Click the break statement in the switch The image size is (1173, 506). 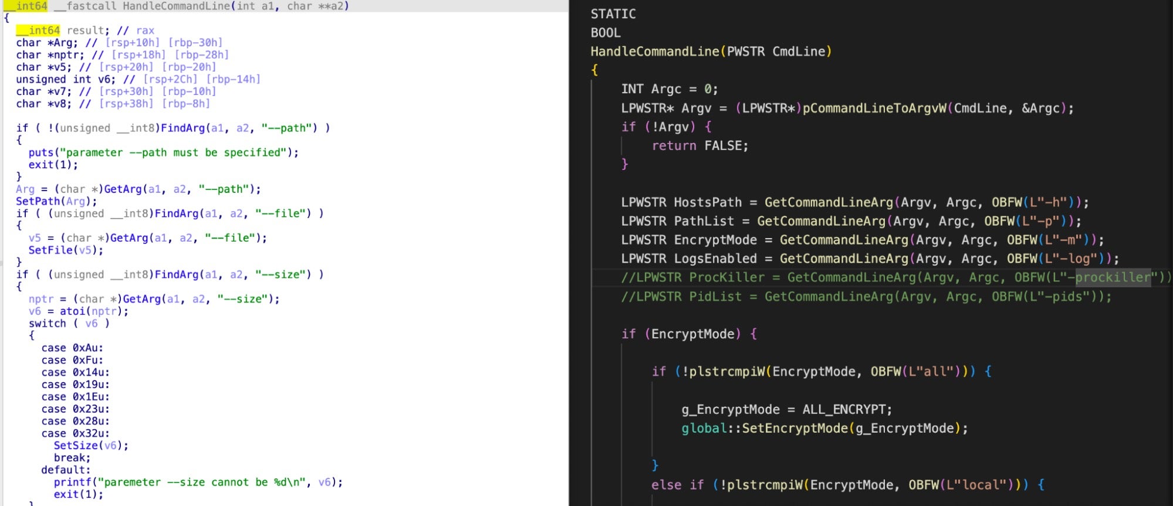(72, 457)
